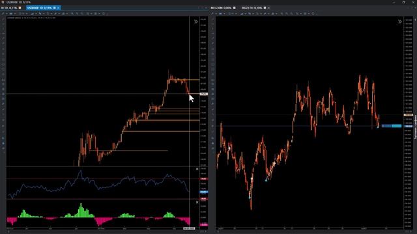Select the pencil drawing tool in left toolbar
417x234 pixels.
(x=3, y=14)
